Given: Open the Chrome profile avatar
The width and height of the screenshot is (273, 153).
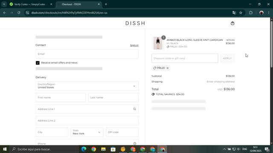Looking at the screenshot, I should (x=261, y=13).
